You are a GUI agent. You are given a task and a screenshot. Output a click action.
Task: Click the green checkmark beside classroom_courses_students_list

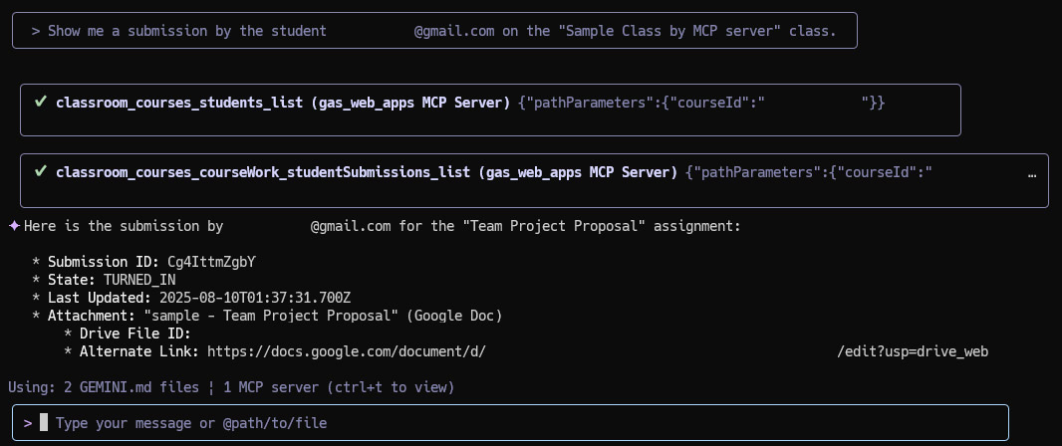point(41,103)
